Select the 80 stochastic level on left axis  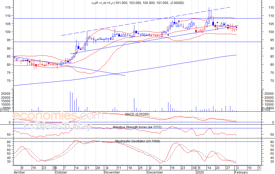click(x=9, y=142)
